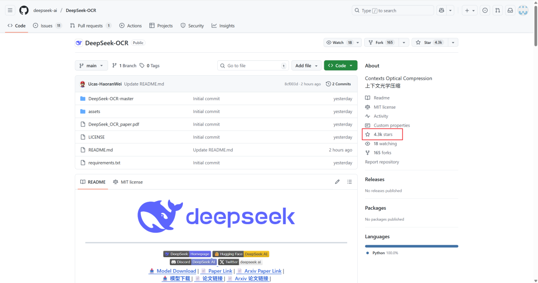Expand the Fork options dropdown arrow
The width and height of the screenshot is (538, 283).
pos(404,42)
